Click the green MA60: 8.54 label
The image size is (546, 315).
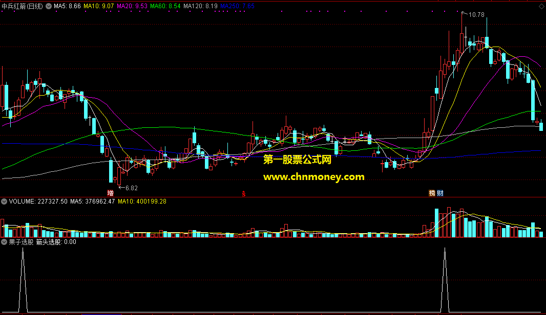pyautogui.click(x=165, y=6)
